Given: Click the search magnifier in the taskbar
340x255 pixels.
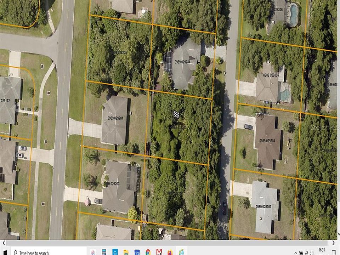Looking at the screenshot, I should [x=15, y=253].
